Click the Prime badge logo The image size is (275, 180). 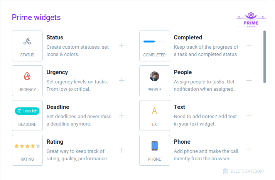[x=251, y=20]
